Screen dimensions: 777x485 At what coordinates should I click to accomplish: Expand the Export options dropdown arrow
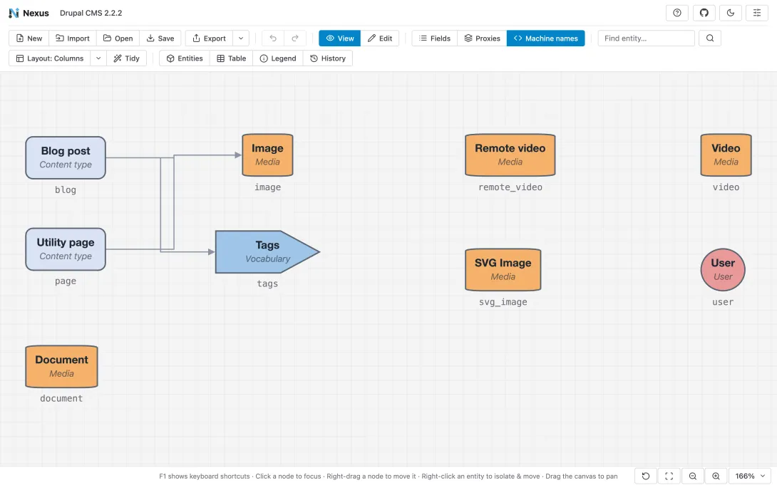pyautogui.click(x=241, y=38)
